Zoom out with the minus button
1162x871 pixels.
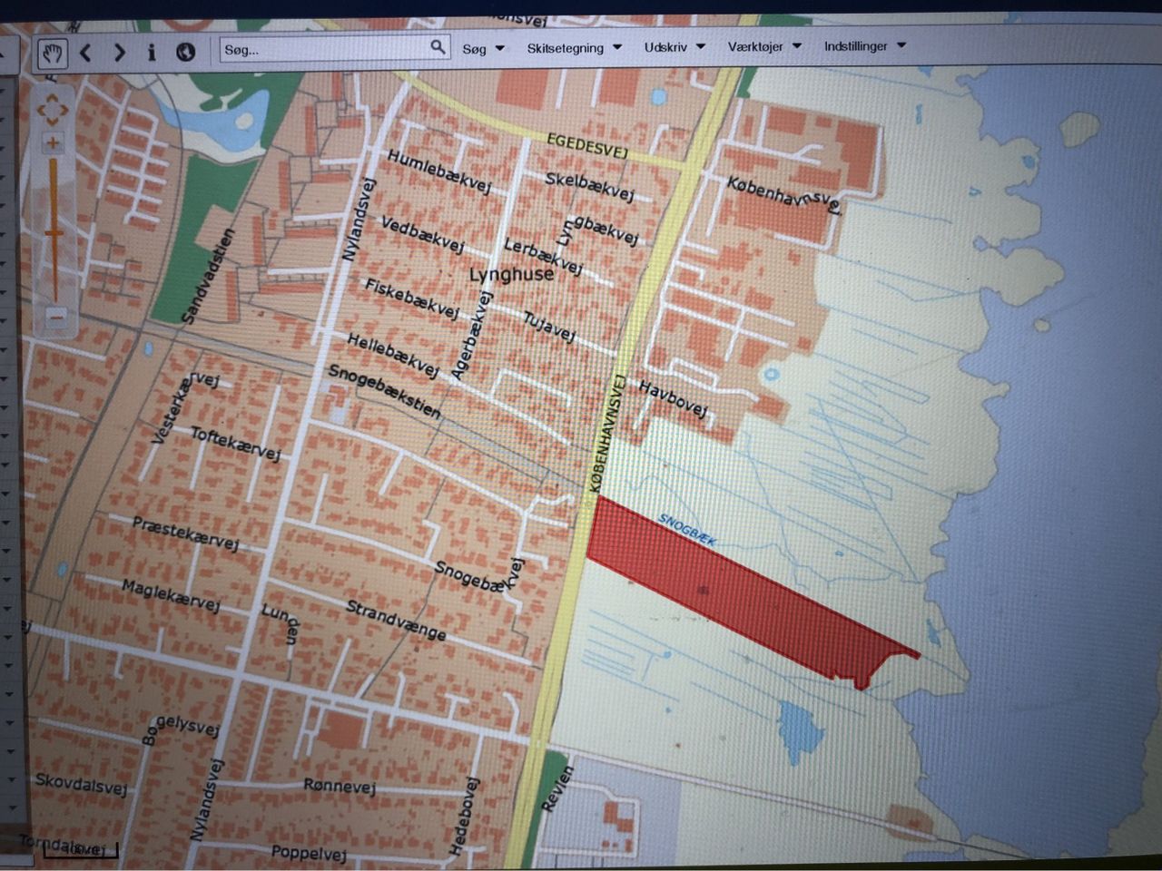click(x=55, y=317)
